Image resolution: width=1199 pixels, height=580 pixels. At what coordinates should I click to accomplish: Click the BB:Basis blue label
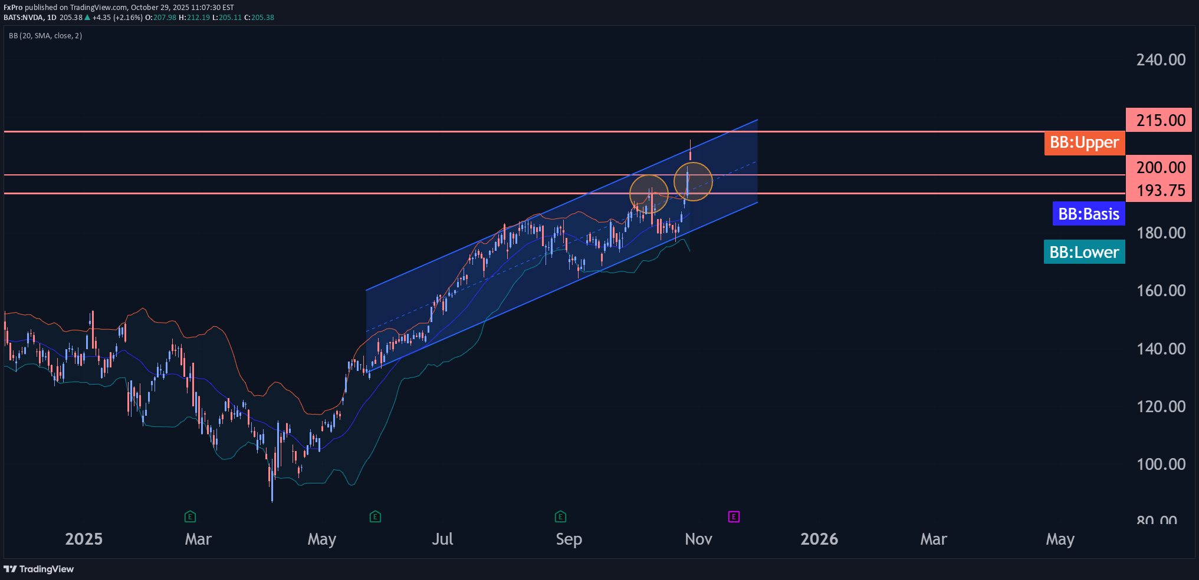pos(1088,214)
